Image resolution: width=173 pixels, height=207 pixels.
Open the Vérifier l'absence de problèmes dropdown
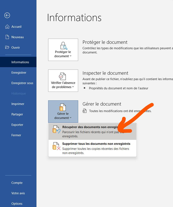coord(63,81)
